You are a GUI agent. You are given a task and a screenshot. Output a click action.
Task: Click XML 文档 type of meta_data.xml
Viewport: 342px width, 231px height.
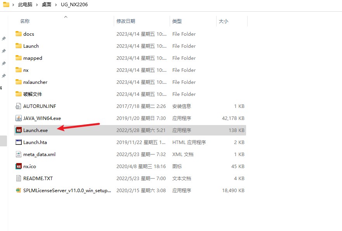click(183, 155)
